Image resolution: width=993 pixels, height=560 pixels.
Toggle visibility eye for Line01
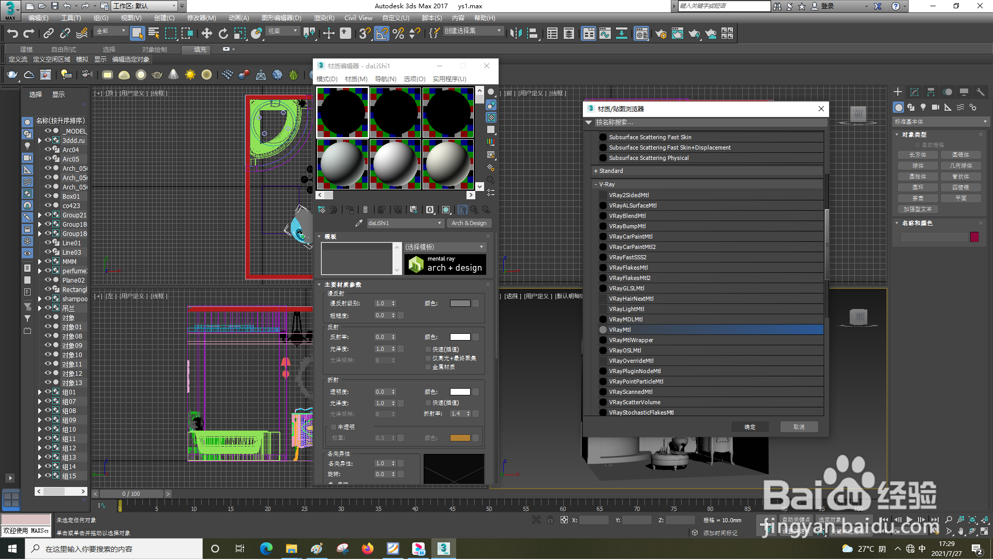point(48,243)
